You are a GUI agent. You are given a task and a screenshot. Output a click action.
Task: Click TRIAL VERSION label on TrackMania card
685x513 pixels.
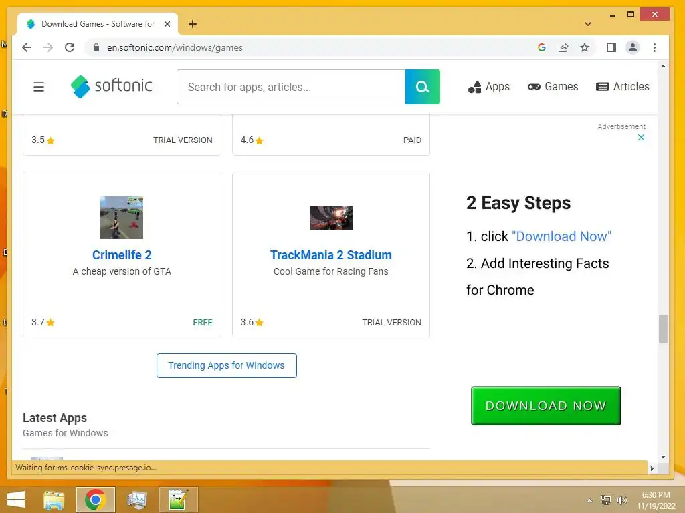click(391, 323)
